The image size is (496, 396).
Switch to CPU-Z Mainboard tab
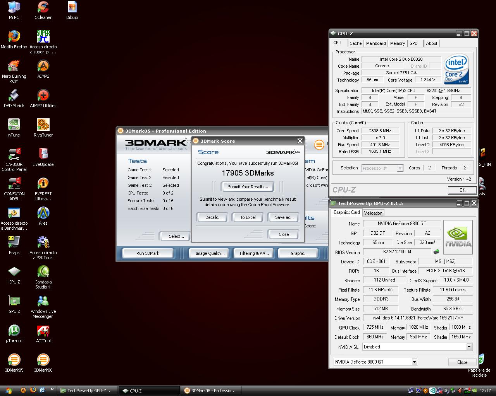click(376, 43)
